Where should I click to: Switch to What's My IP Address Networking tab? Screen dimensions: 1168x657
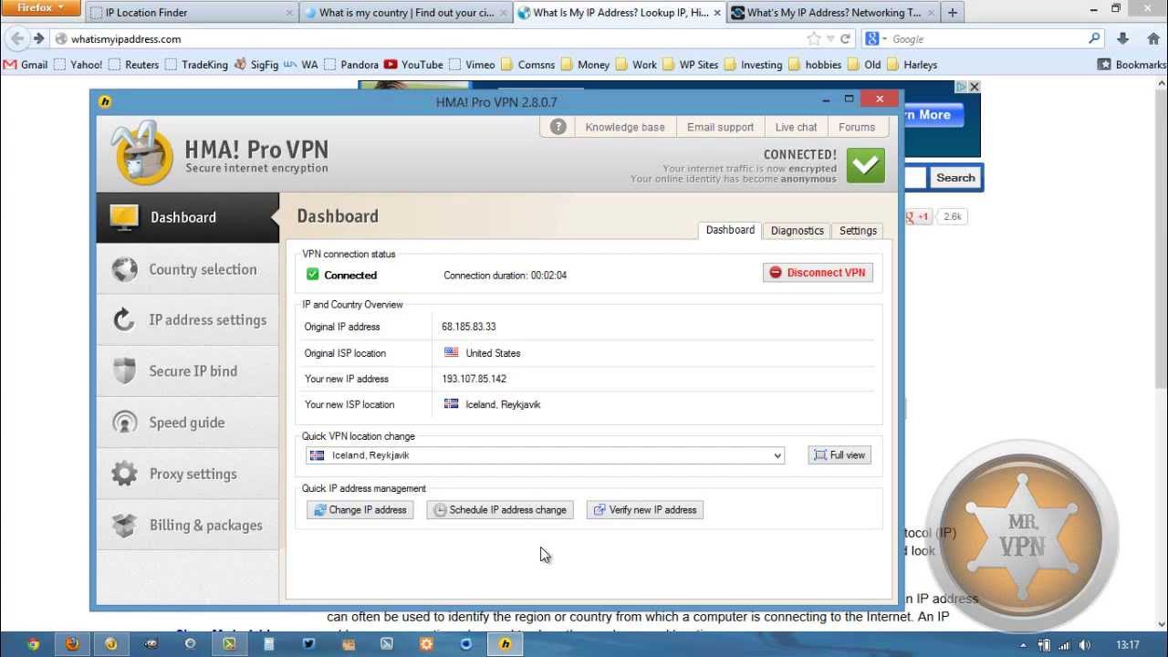(833, 13)
